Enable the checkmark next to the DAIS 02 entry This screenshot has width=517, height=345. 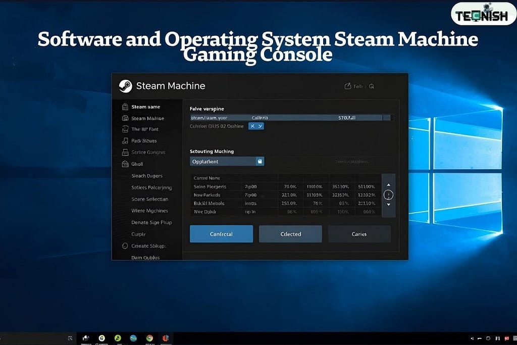coord(261,126)
